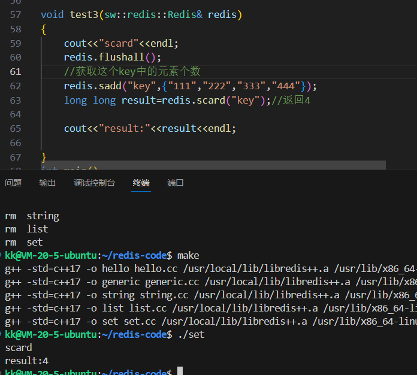Place cursor on empty line 64
The image size is (417, 375).
[120, 114]
